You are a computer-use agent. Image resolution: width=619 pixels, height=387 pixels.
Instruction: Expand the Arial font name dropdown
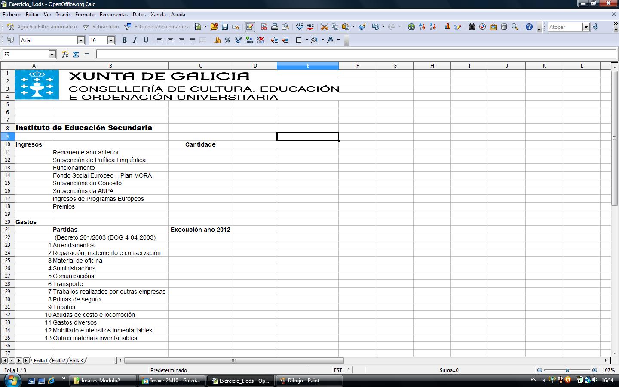point(81,40)
